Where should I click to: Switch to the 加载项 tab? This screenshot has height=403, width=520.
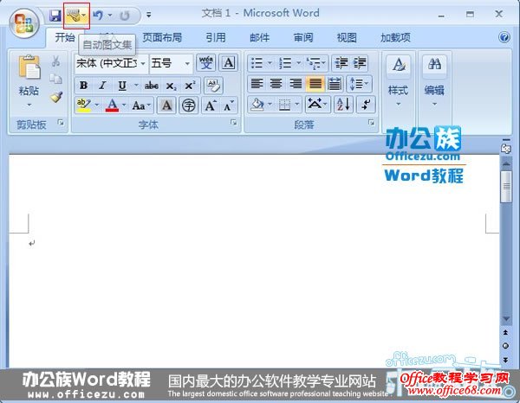395,37
